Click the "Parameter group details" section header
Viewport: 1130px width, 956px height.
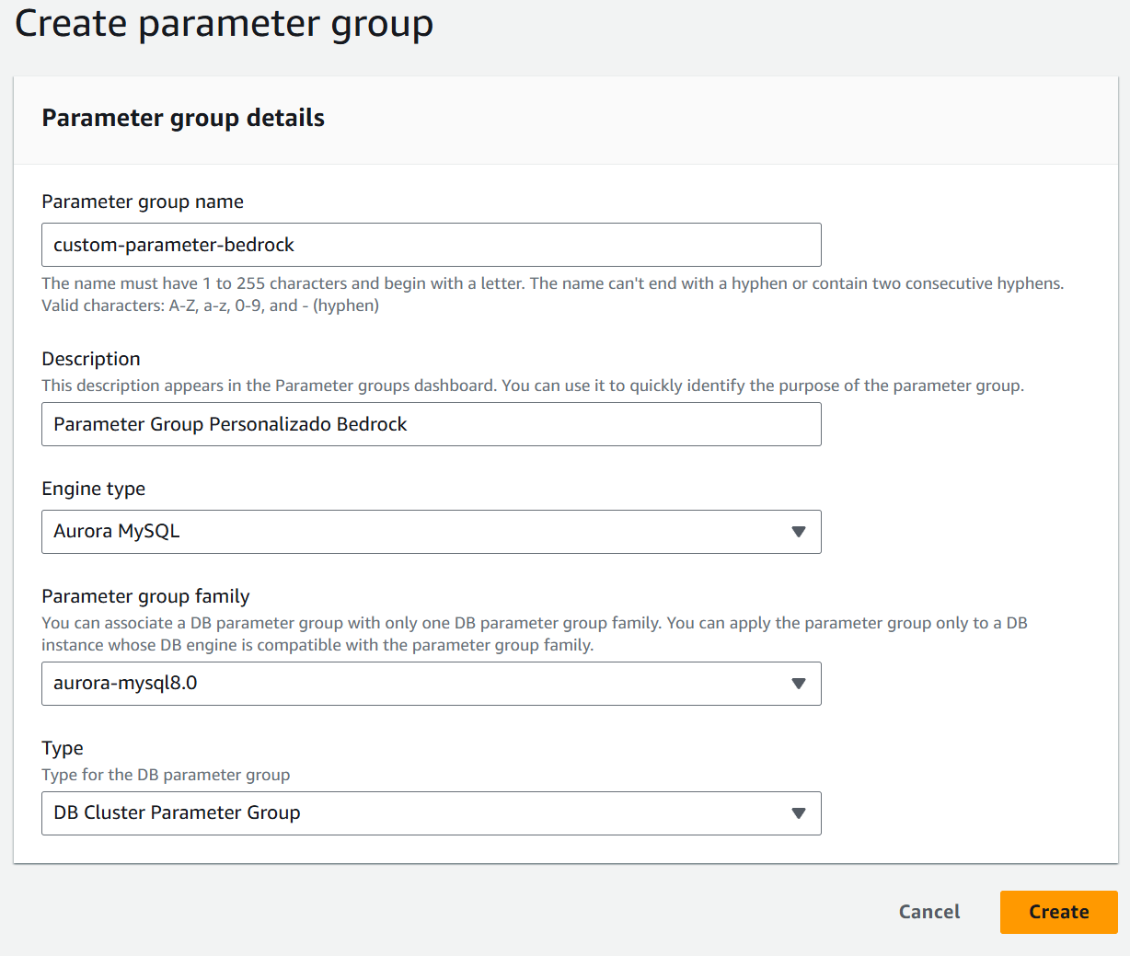[182, 118]
